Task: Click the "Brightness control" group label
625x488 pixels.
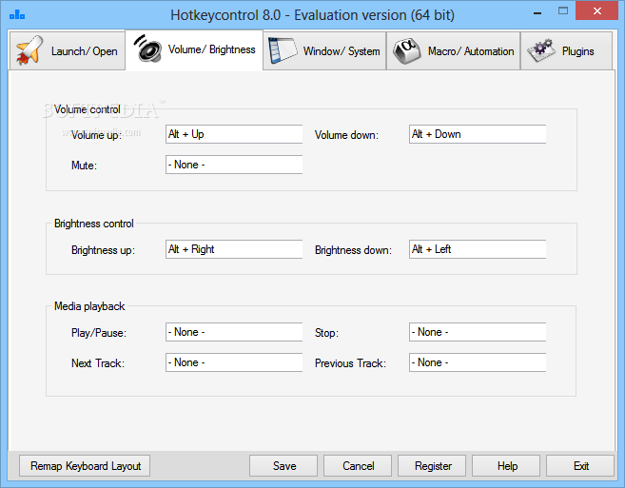Action: coord(93,224)
